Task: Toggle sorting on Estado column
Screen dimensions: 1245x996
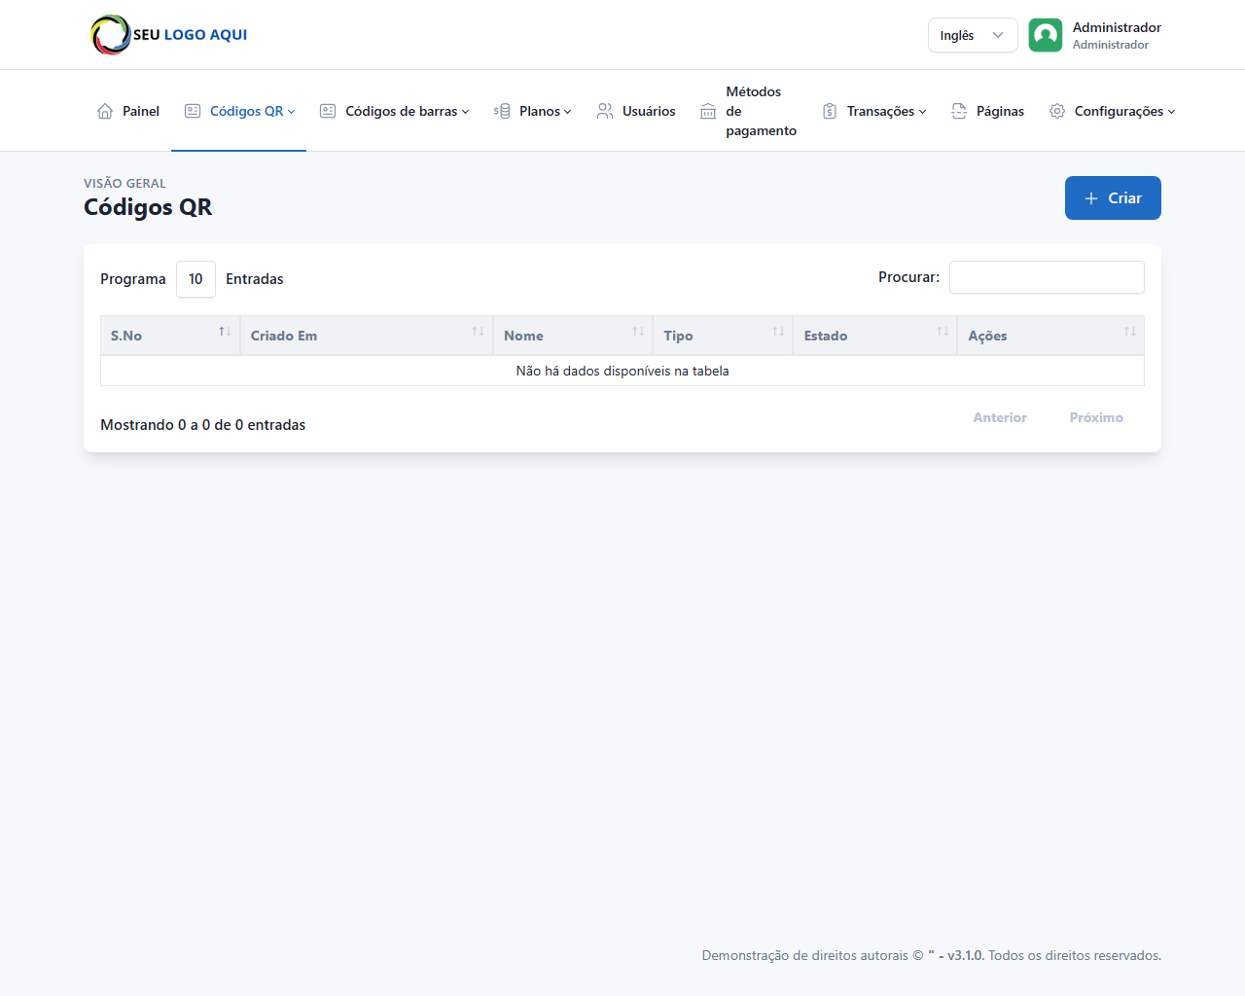Action: coord(874,336)
